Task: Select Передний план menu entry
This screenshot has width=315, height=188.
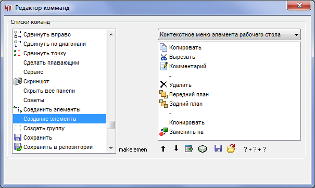Action: coord(189,94)
